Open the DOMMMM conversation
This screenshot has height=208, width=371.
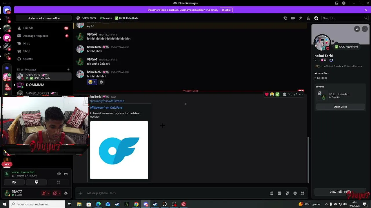43,85
